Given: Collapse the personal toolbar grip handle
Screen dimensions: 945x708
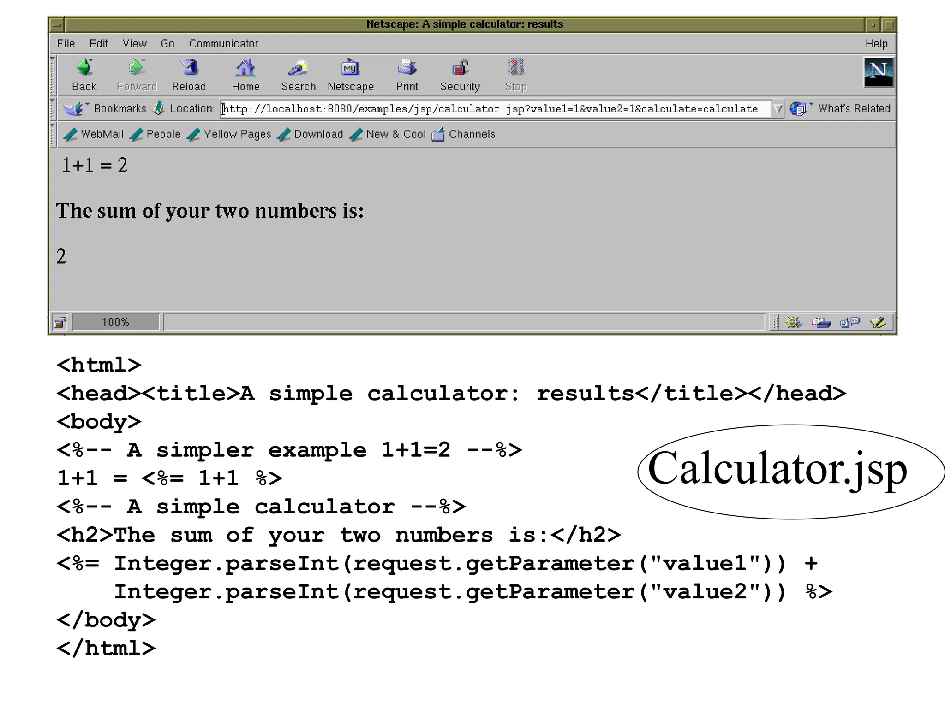Looking at the screenshot, I should coord(53,134).
